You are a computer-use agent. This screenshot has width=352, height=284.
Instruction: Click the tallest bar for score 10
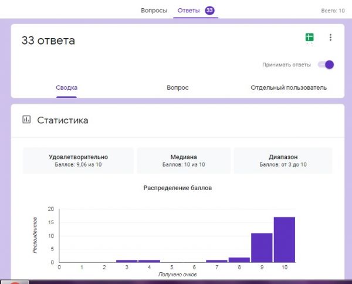click(x=285, y=239)
